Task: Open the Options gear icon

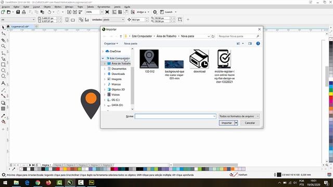Action: pos(155,12)
